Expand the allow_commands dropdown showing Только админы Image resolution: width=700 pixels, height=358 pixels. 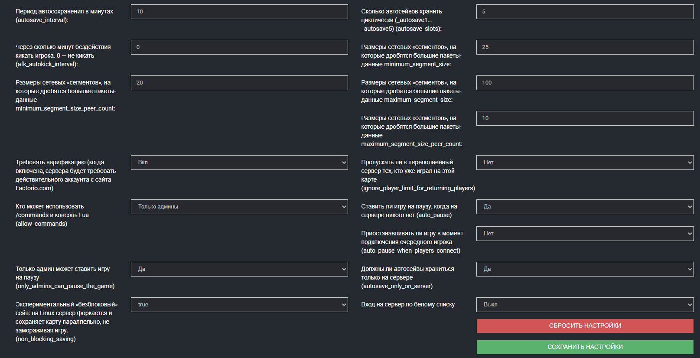[x=239, y=207]
